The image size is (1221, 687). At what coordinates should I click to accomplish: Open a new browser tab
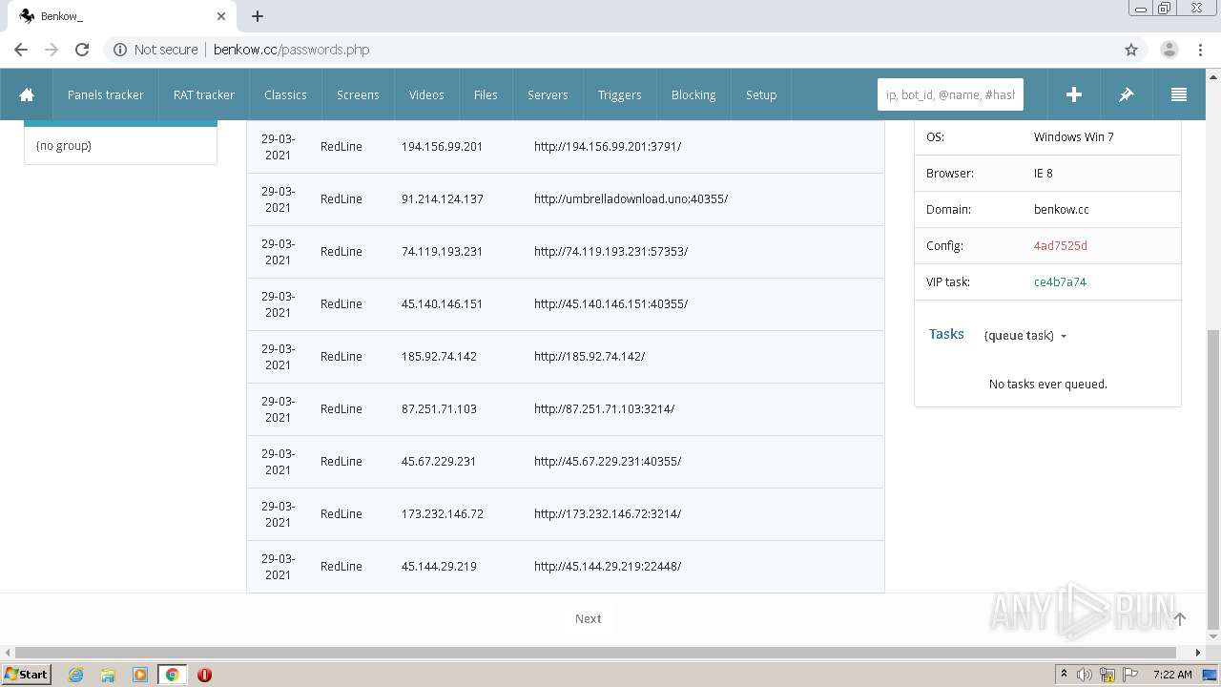(x=258, y=16)
